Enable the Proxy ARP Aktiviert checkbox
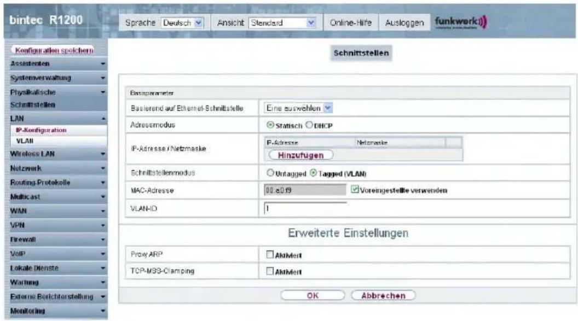This screenshot has height=321, width=578. pos(270,254)
